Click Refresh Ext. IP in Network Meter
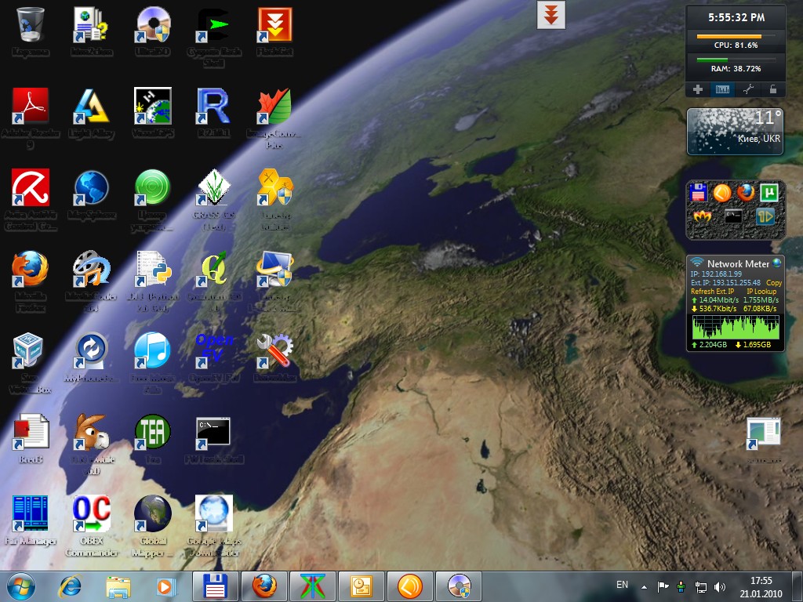 click(x=712, y=292)
